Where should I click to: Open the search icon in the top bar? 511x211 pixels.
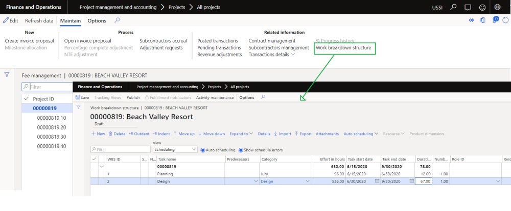(x=453, y=7)
